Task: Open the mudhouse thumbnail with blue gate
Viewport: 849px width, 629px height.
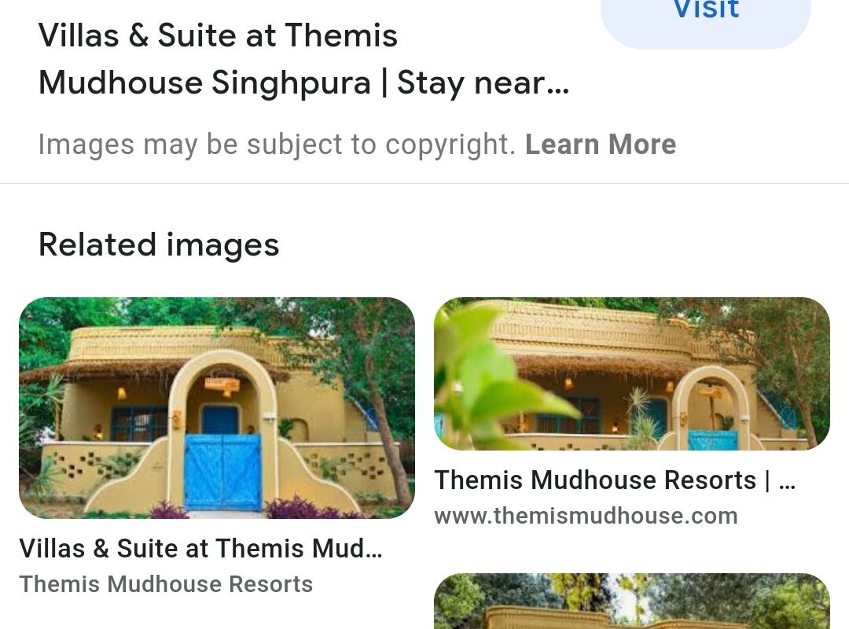Action: (x=217, y=408)
